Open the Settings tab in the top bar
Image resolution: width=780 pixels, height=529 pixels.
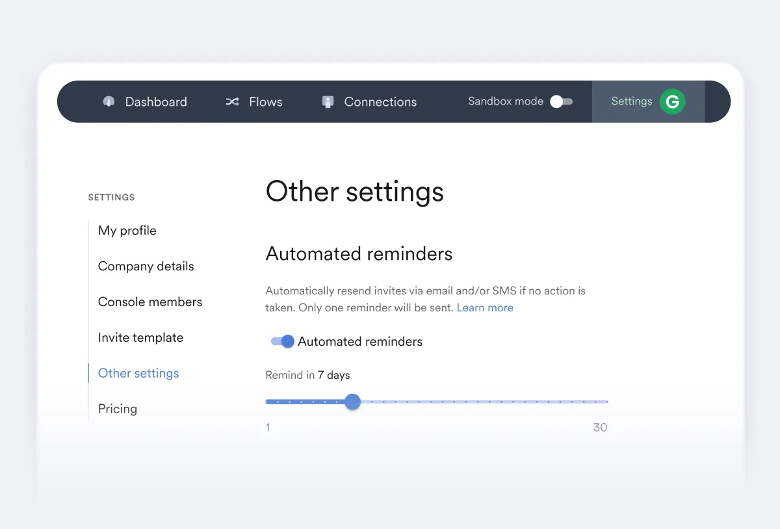pos(631,101)
